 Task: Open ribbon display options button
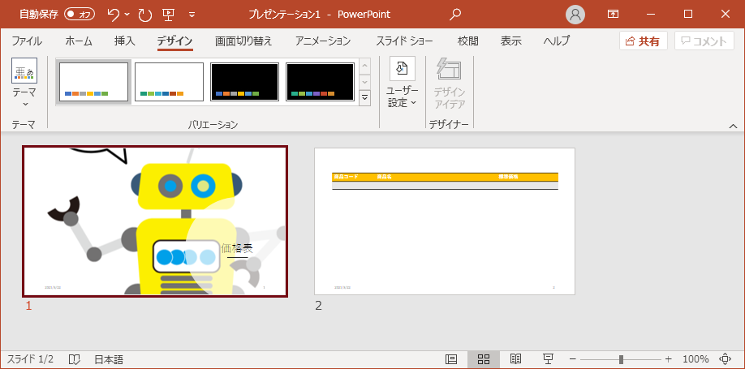[x=614, y=14]
